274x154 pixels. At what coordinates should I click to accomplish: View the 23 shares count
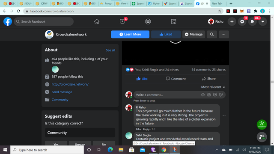click(x=219, y=70)
